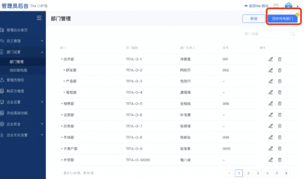304x179 pixels.
Task: Expand the 研发部 tree arrow
Action: click(x=64, y=70)
